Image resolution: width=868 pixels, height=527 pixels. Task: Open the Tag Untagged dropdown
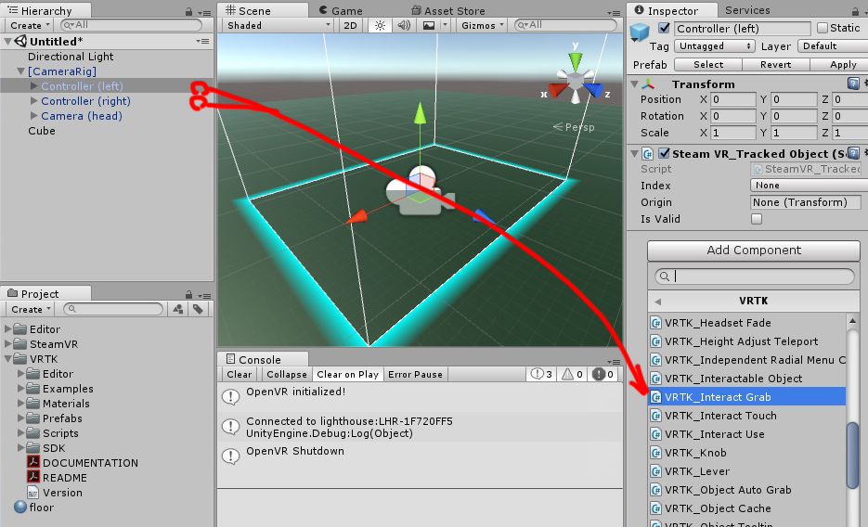[715, 45]
